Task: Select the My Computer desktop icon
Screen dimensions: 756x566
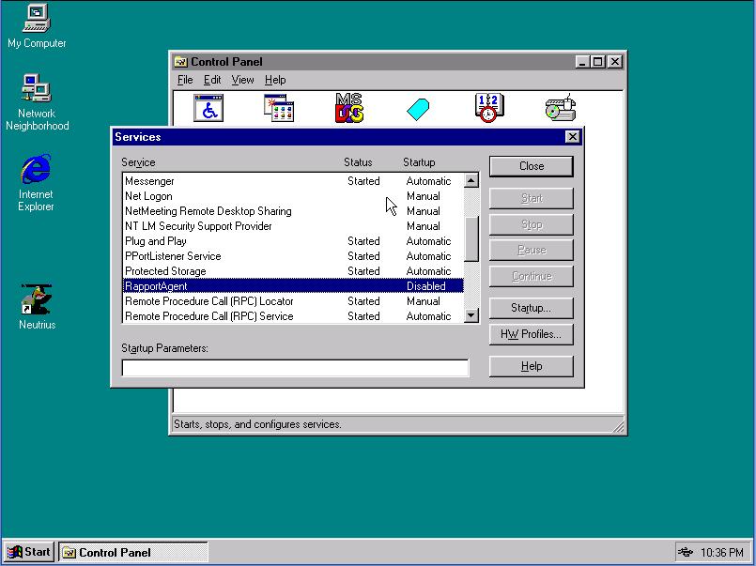Action: tap(37, 26)
